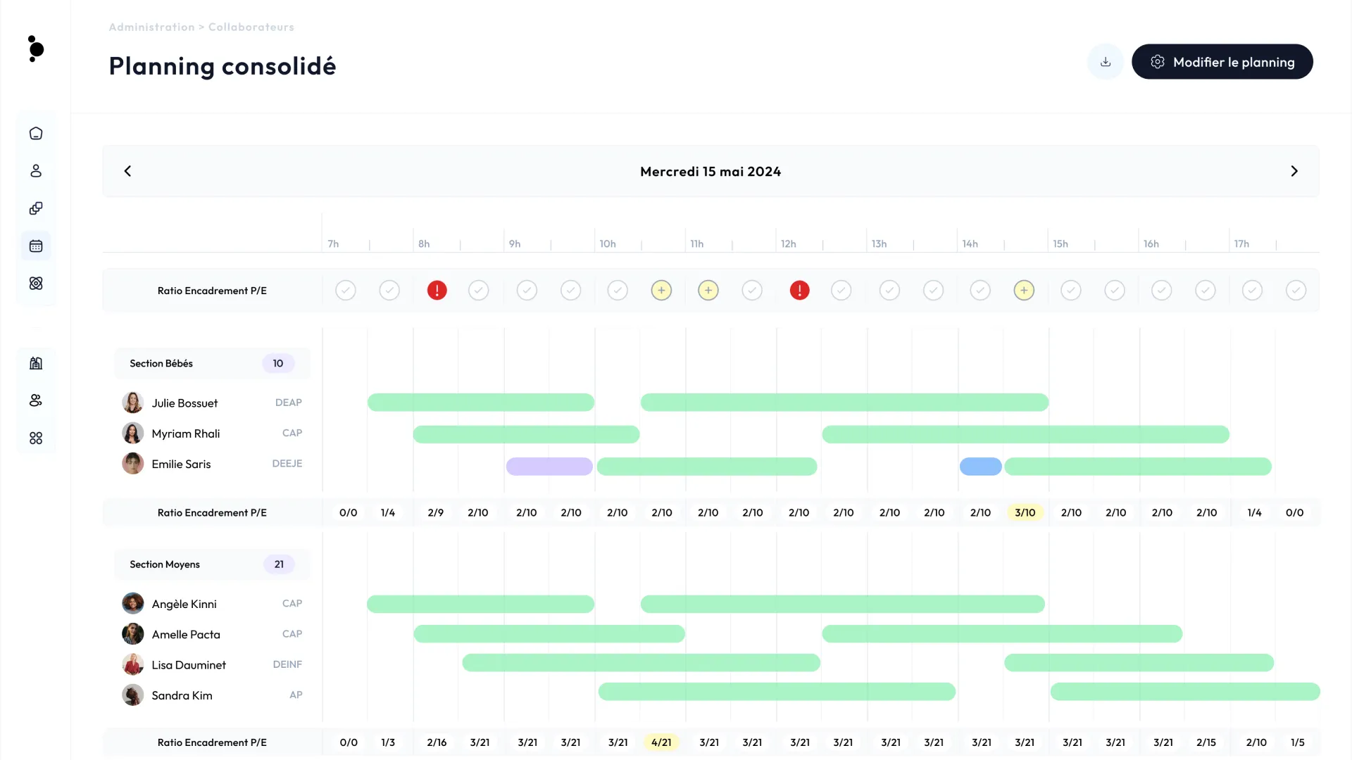Open the user profile sidebar icon
The height and width of the screenshot is (760, 1352).
(x=36, y=171)
